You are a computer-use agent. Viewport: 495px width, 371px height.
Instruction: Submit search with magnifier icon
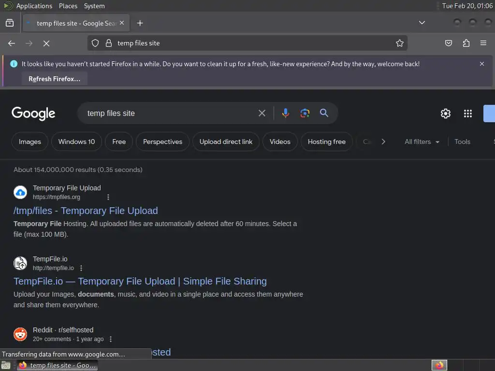click(x=324, y=113)
